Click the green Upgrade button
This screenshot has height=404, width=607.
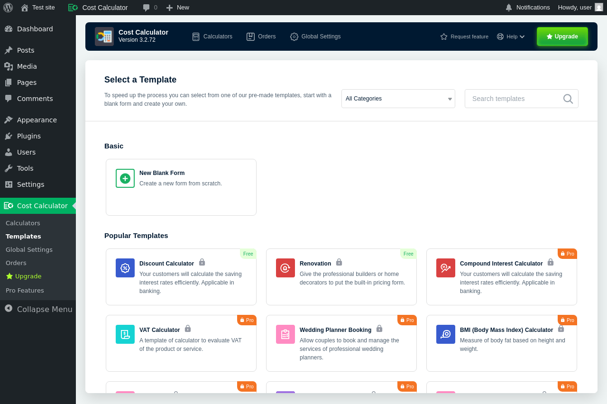pos(562,37)
